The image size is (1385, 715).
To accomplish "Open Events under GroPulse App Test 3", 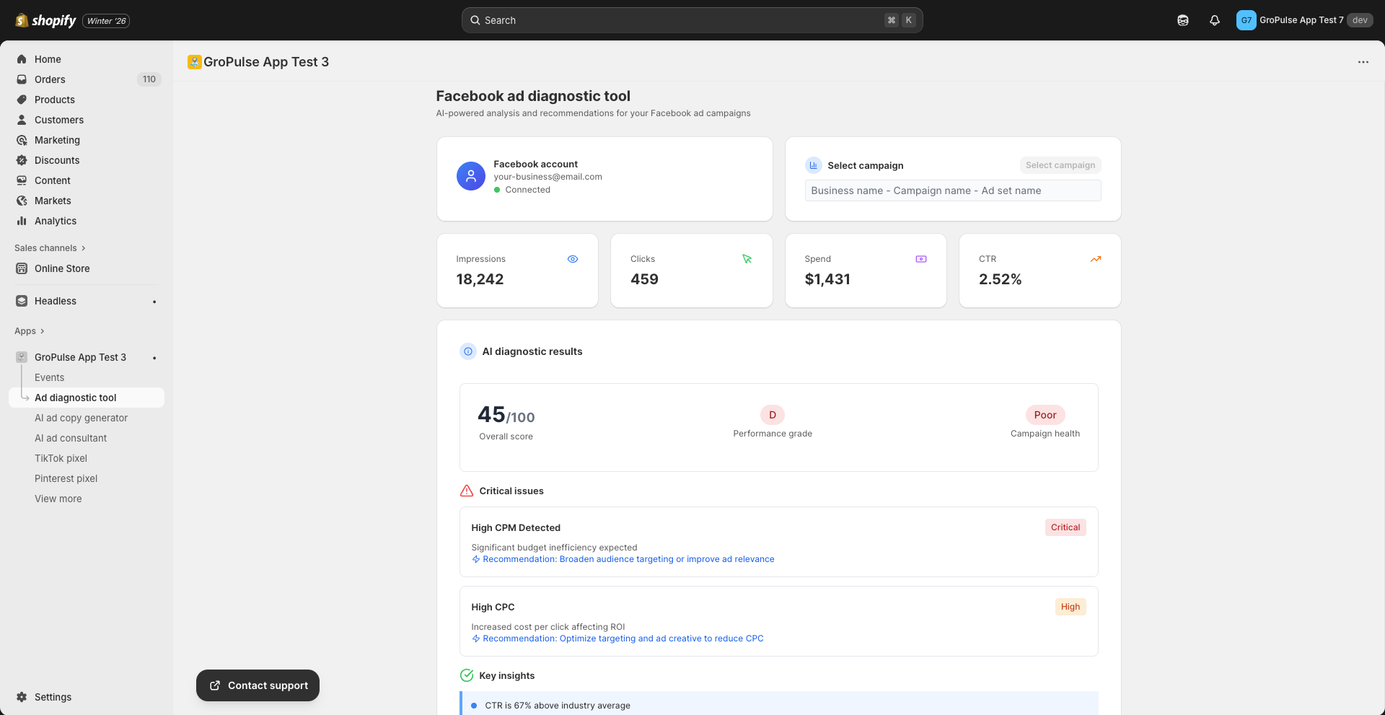I will pos(49,377).
